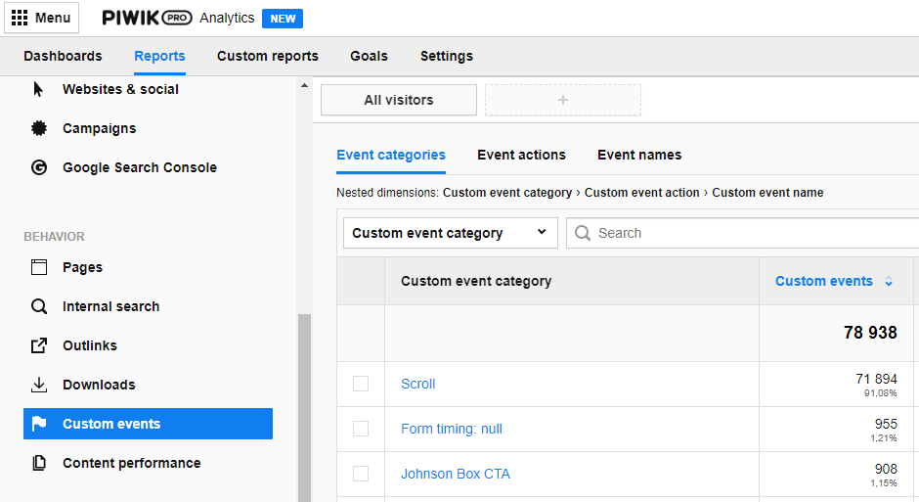This screenshot has width=919, height=502.
Task: Click the sidebar vertical scrollbar
Action: click(x=304, y=406)
